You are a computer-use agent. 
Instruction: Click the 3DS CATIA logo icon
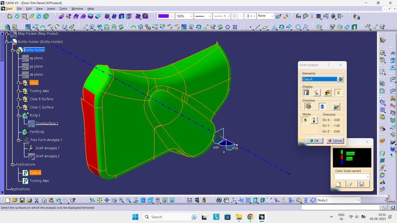point(390,199)
